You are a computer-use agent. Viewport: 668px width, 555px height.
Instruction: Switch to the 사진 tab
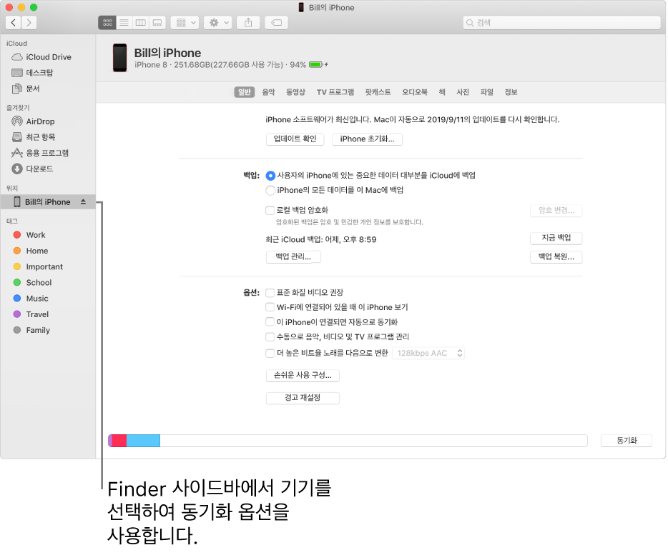(463, 92)
